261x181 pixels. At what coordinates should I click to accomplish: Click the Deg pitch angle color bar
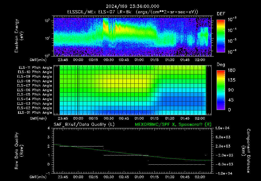(221, 90)
